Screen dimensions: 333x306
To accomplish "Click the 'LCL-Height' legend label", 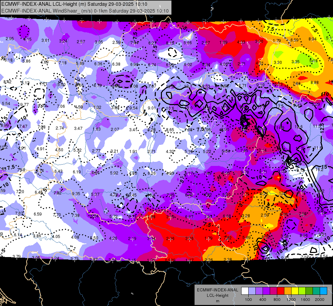I will pos(218,295).
